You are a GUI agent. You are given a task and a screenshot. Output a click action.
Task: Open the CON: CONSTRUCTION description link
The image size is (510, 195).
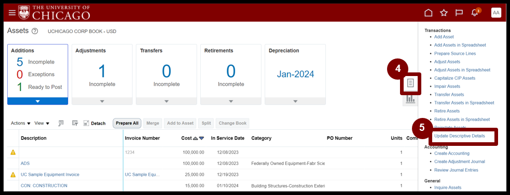click(x=44, y=186)
